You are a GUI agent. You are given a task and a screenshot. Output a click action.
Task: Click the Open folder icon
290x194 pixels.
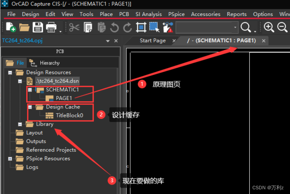(x=24, y=27)
